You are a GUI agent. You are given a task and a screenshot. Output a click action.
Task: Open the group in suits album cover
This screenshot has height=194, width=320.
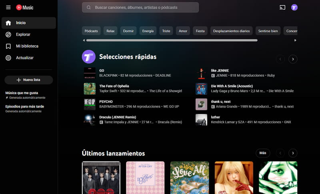(101, 178)
